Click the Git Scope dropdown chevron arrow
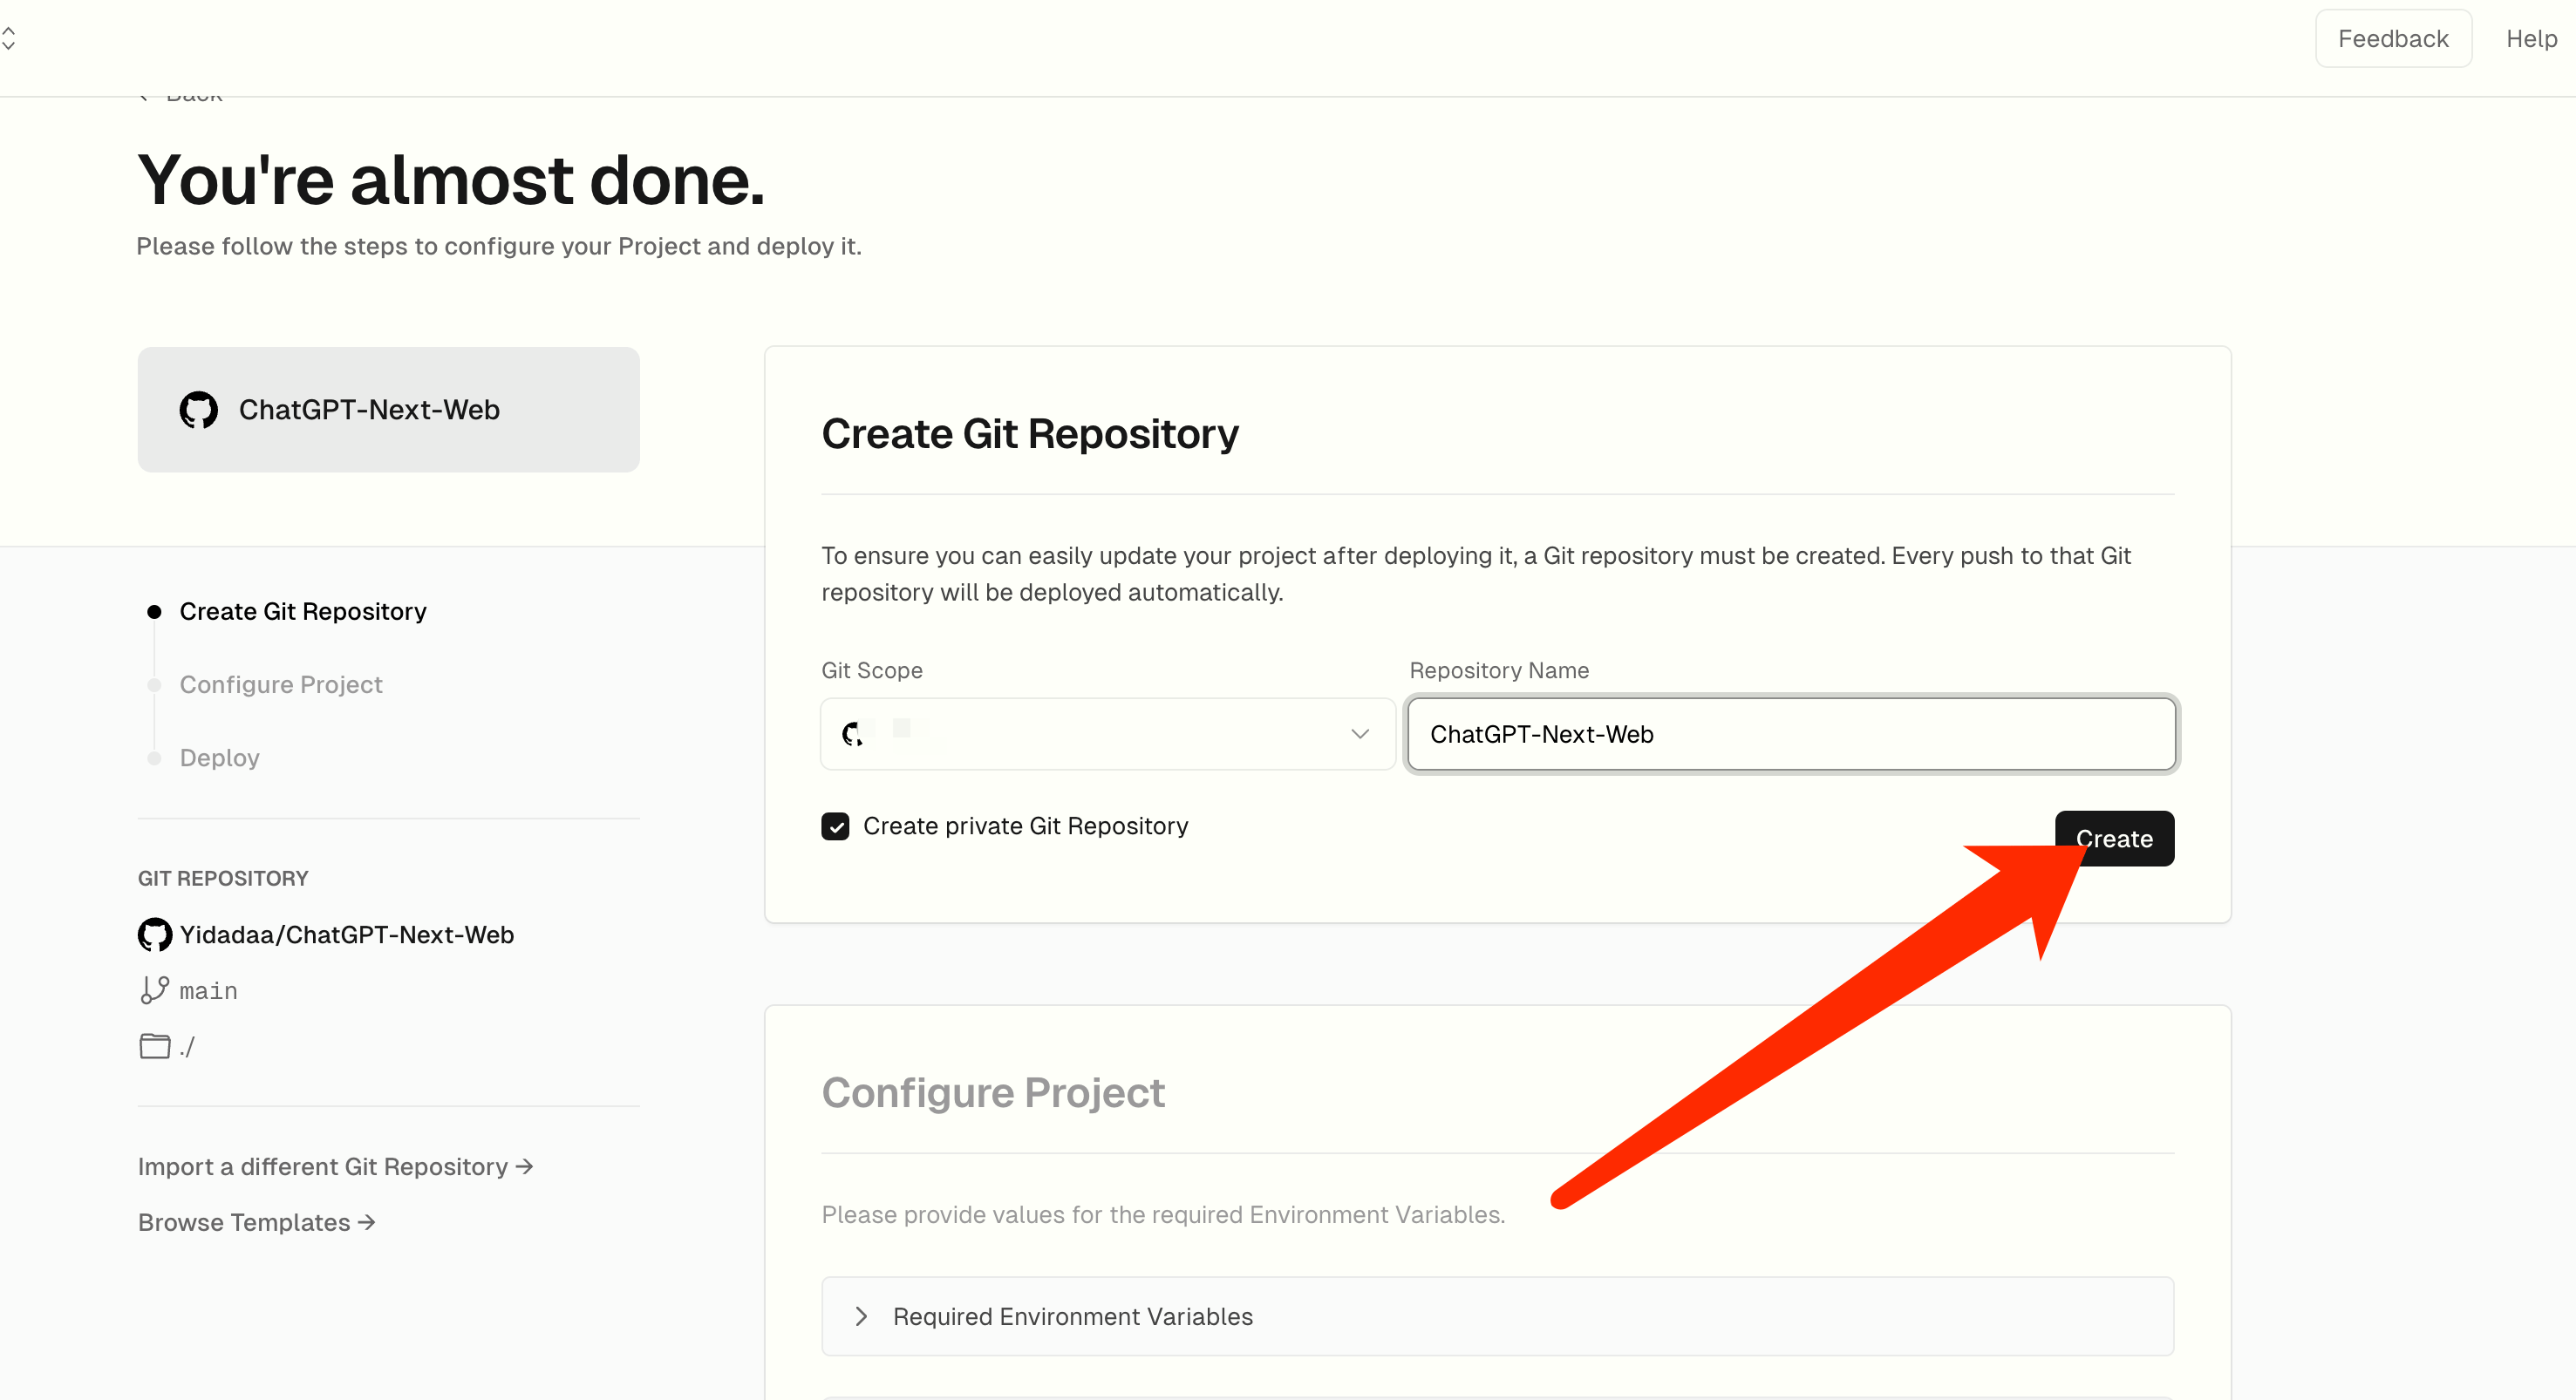The height and width of the screenshot is (1400, 2576). pyautogui.click(x=1359, y=734)
